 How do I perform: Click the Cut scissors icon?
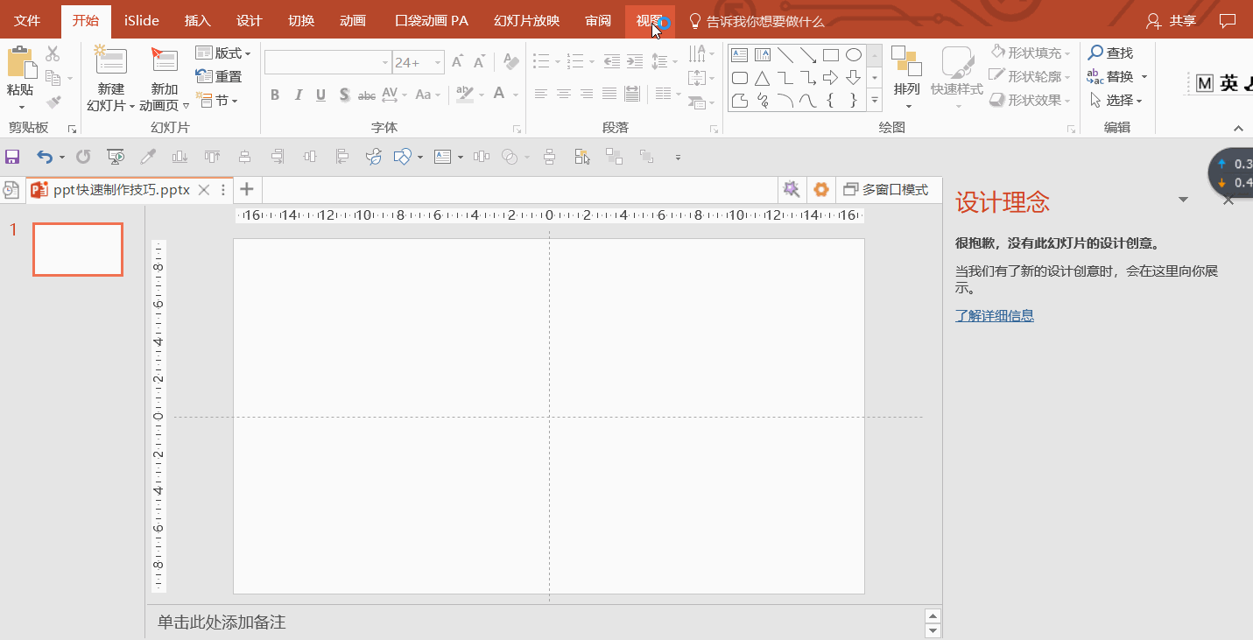[x=53, y=54]
